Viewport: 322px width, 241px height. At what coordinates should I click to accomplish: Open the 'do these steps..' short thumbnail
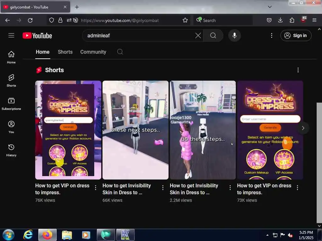tap(203, 130)
